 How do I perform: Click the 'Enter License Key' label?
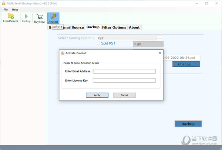76,81
